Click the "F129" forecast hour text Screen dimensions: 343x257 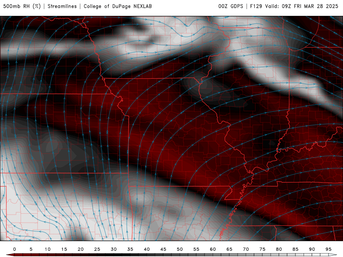[256, 6]
